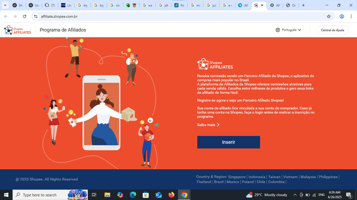The height and width of the screenshot is (200, 357).
Task: Open Chrome three-dot menu
Action: pyautogui.click(x=351, y=16)
